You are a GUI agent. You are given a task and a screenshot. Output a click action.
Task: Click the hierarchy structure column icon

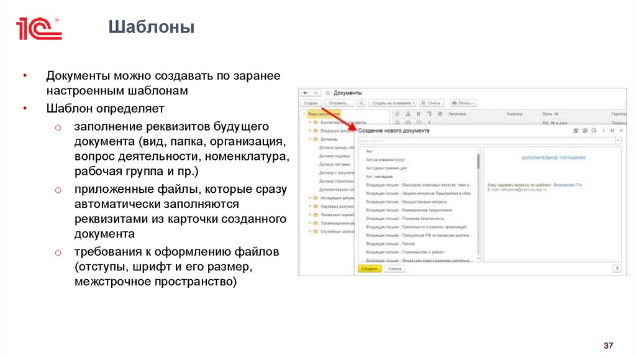(408, 114)
